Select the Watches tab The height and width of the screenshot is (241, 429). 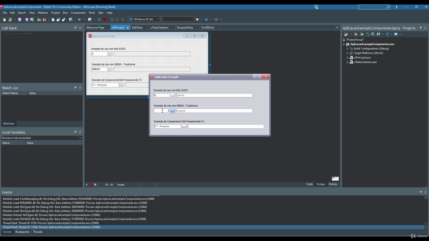coord(9,123)
